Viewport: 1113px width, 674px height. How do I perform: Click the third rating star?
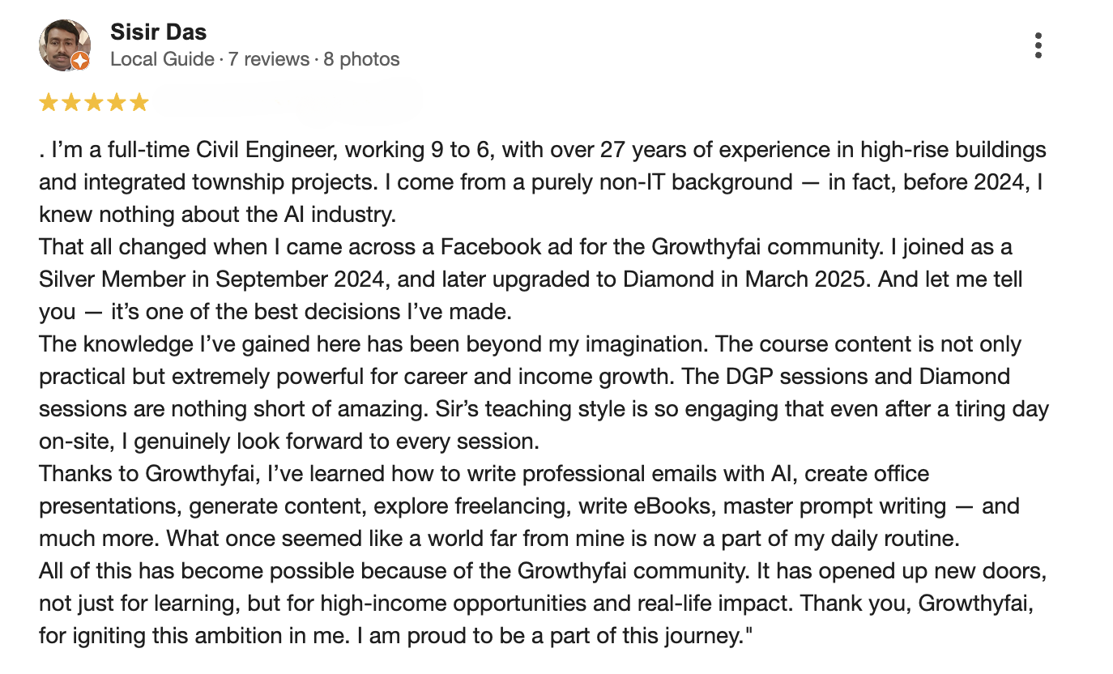click(94, 102)
